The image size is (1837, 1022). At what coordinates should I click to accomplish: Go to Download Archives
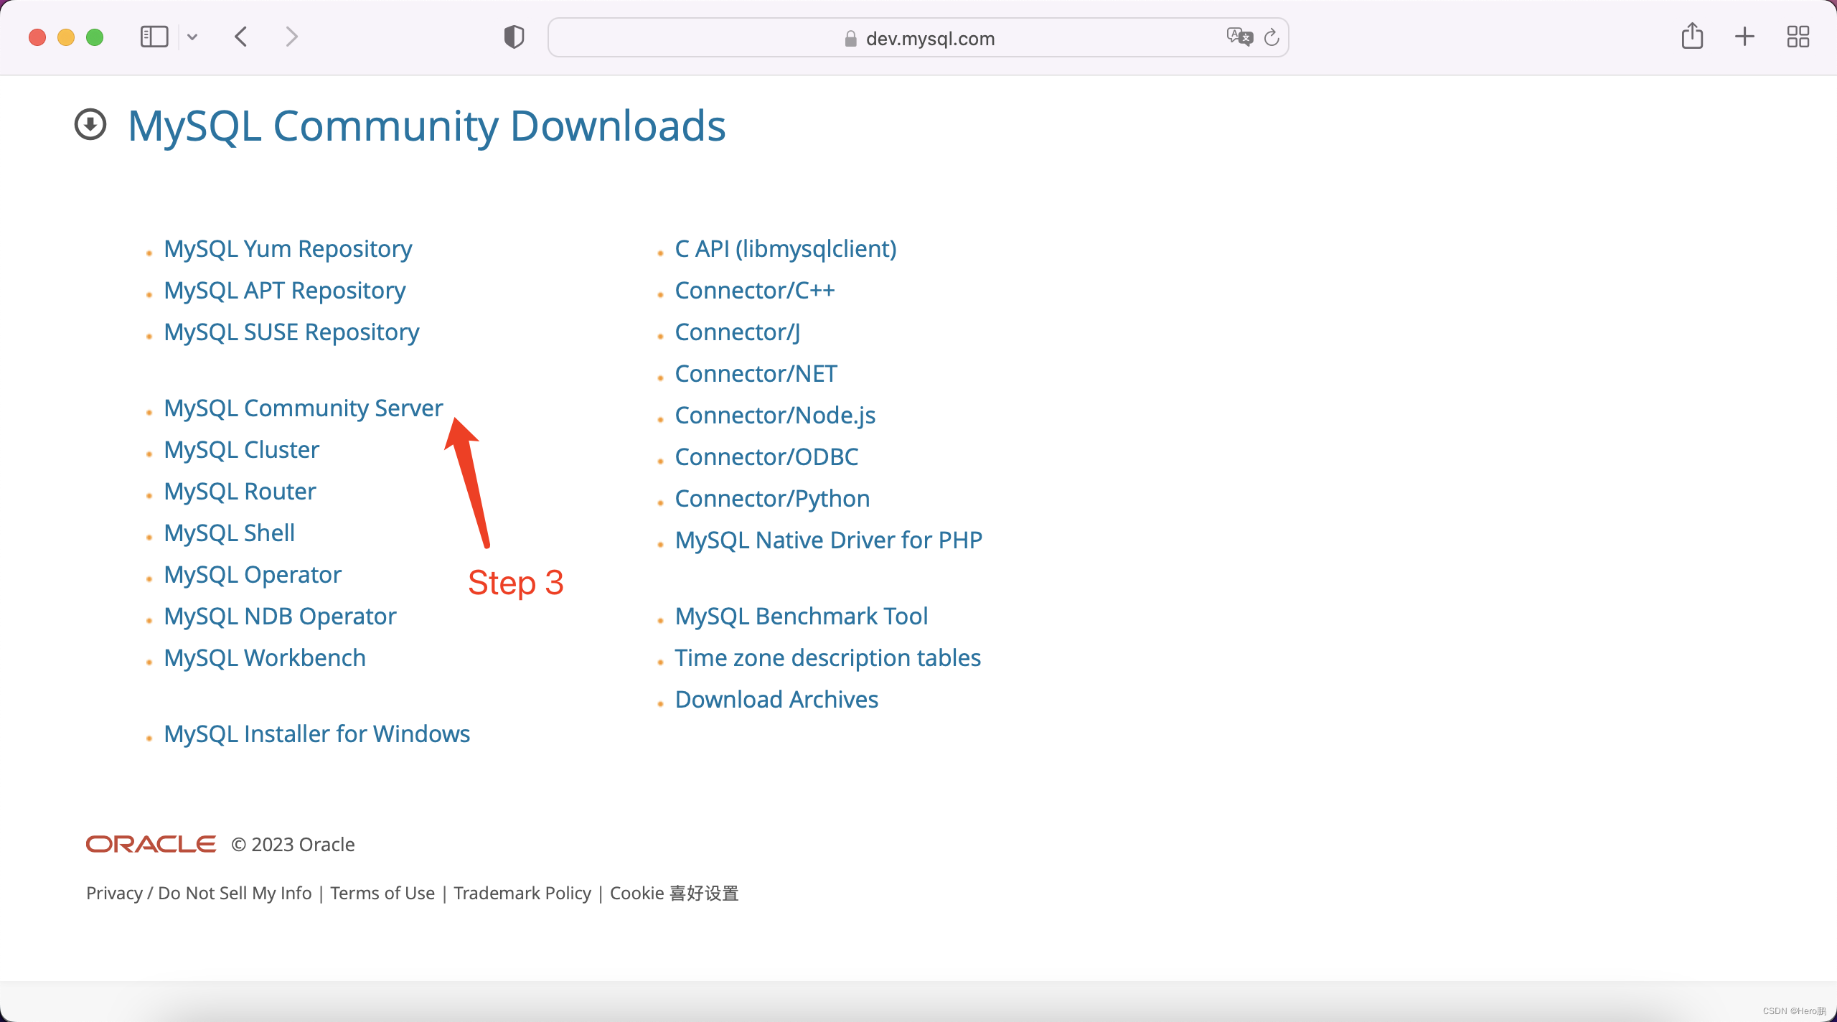click(776, 699)
